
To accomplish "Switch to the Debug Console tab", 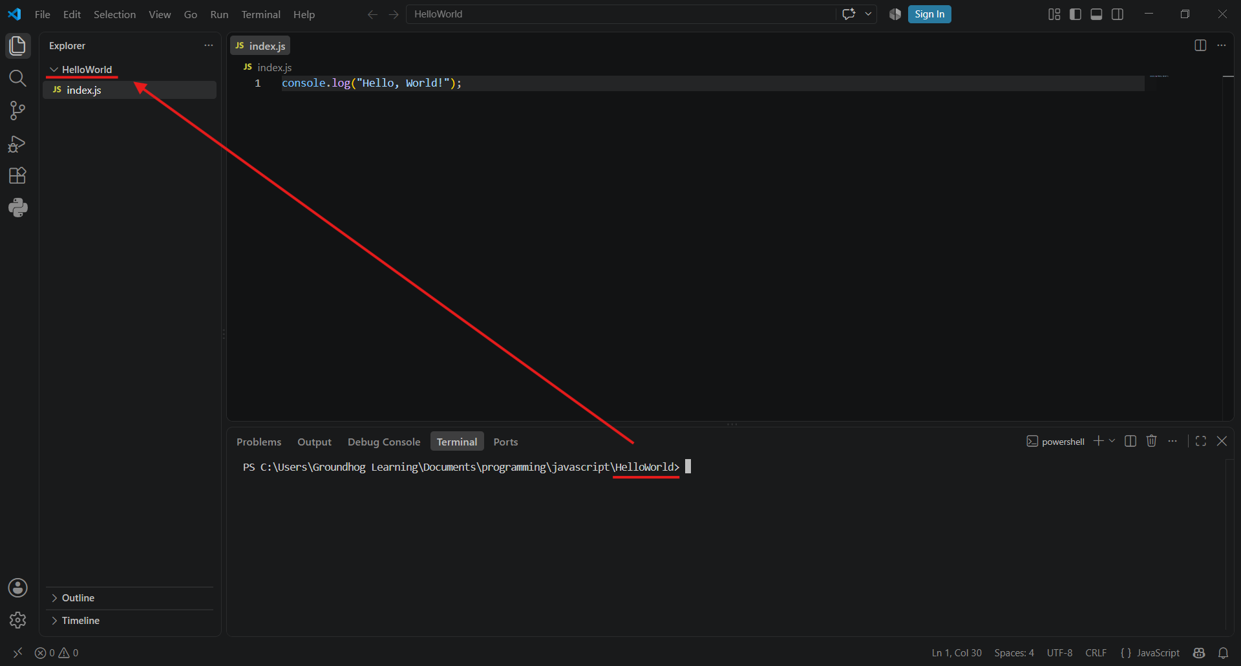I will (384, 442).
